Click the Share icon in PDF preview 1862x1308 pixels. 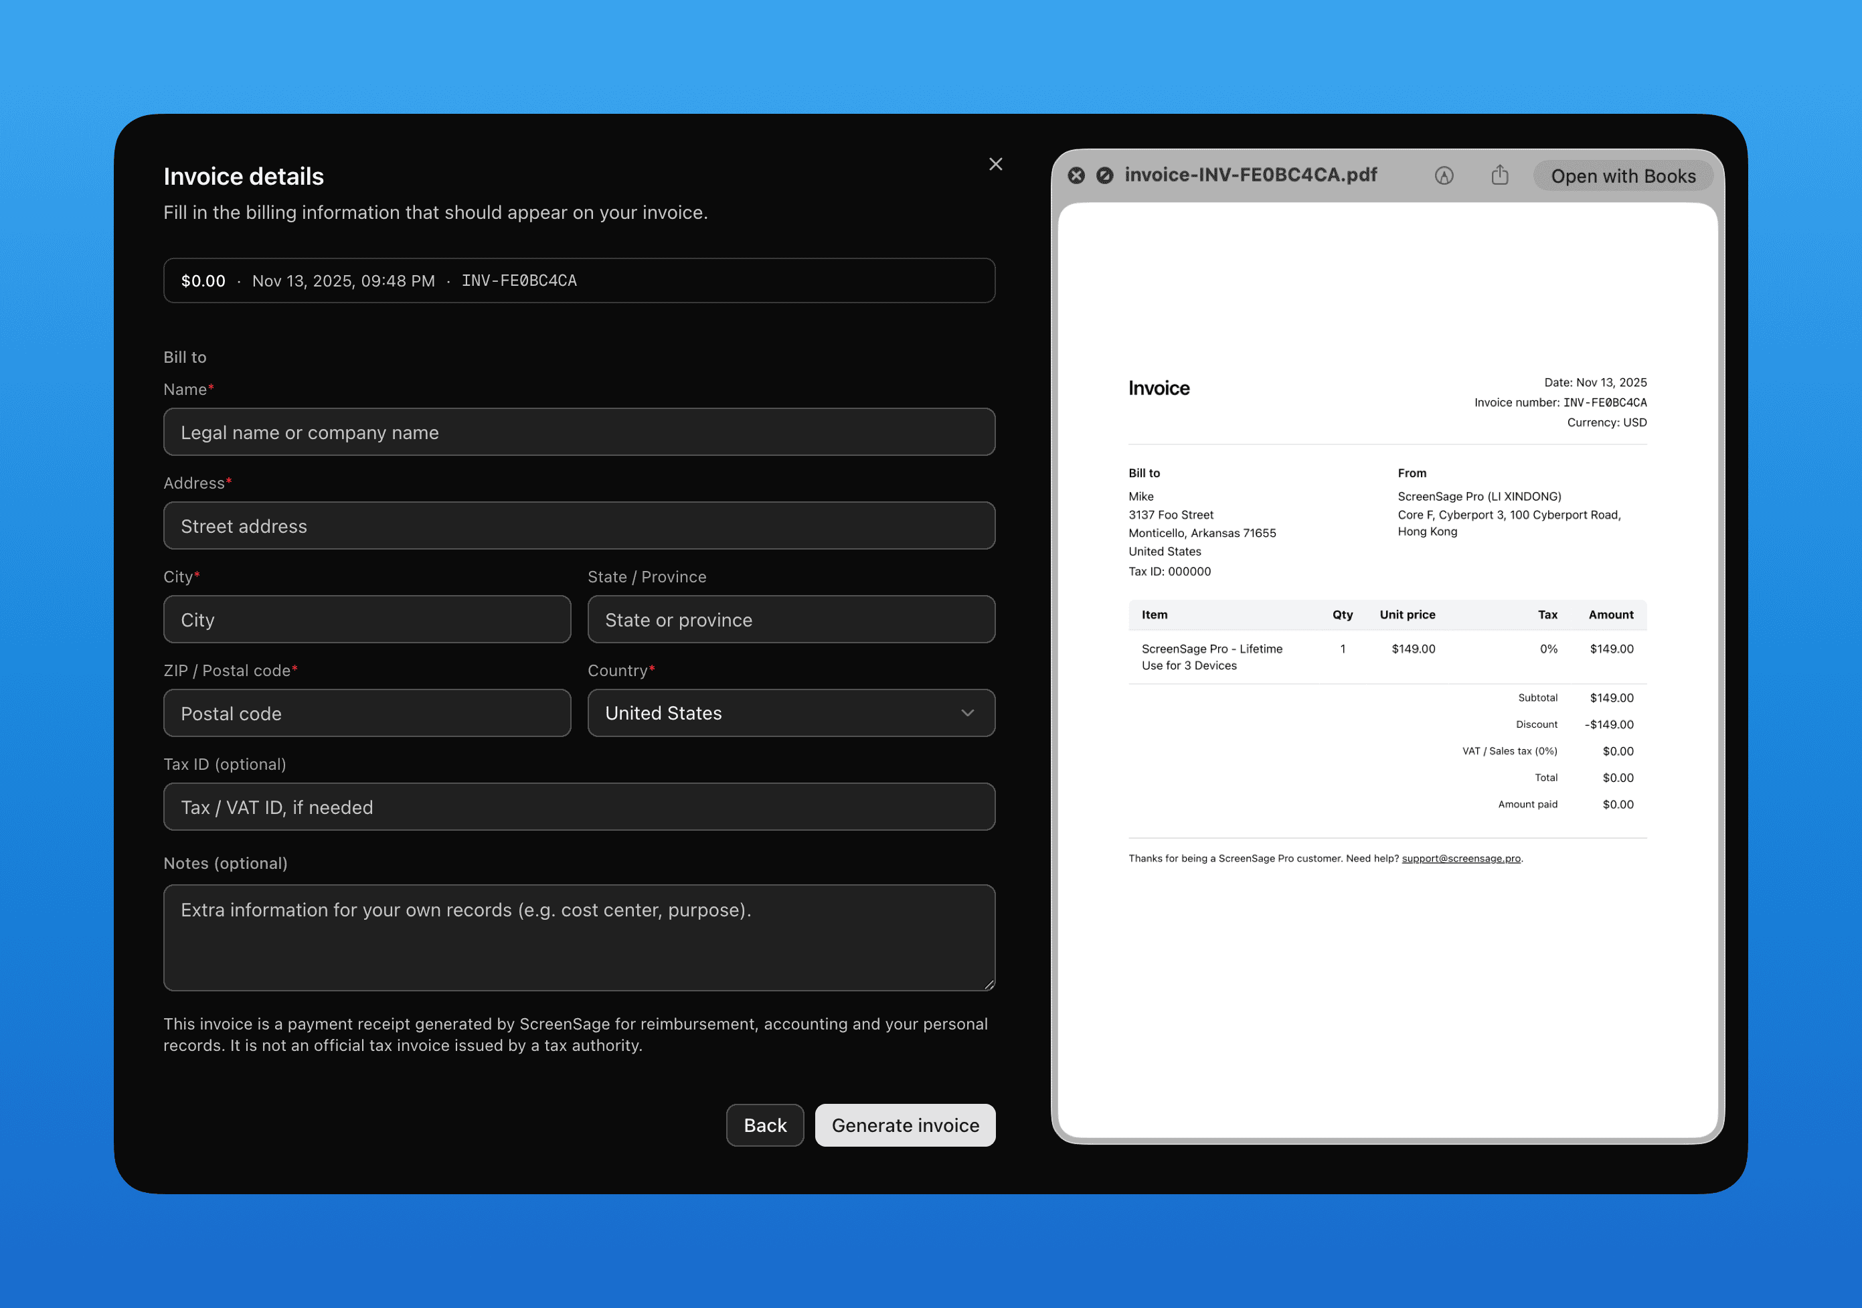click(x=1499, y=175)
